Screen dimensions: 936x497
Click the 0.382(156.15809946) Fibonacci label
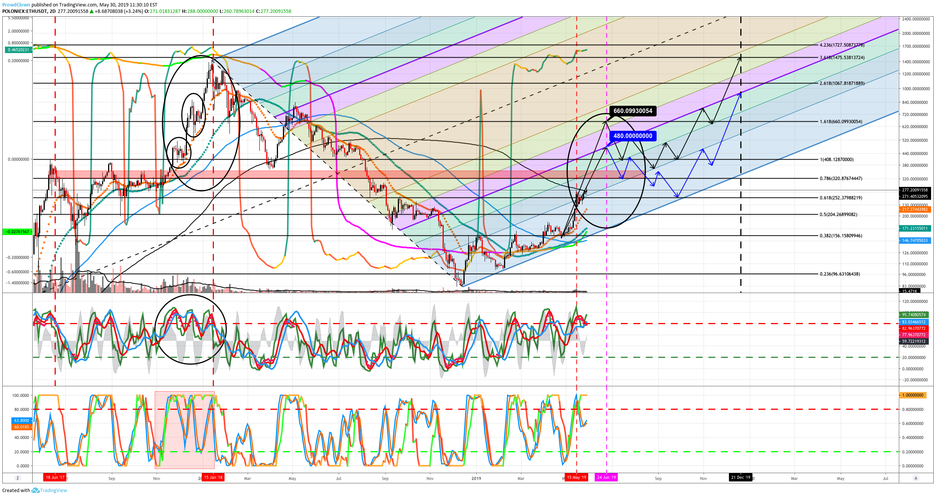pyautogui.click(x=841, y=236)
